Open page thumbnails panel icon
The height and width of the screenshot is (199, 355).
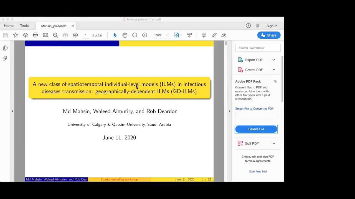tap(5, 48)
